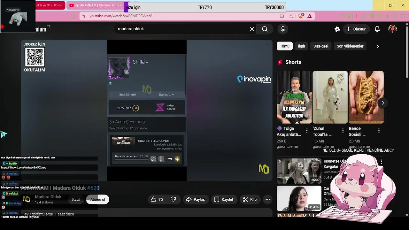
Task: Click the Klip button
Action: point(250,200)
